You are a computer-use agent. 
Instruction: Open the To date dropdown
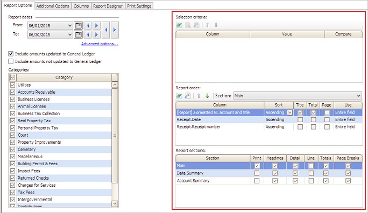(x=70, y=35)
